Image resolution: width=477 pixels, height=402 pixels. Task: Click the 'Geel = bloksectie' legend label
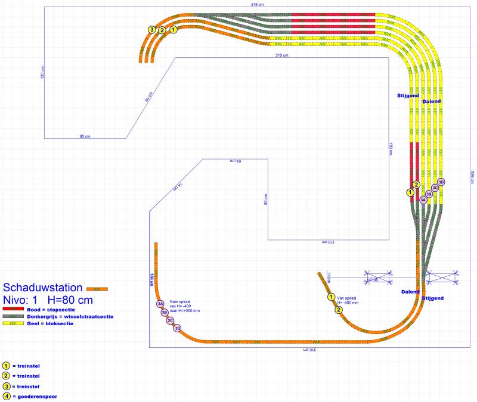50,323
